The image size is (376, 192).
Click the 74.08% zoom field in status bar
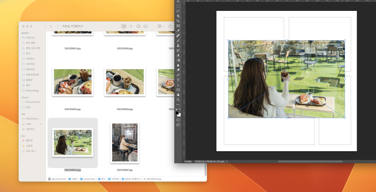pyautogui.click(x=188, y=162)
